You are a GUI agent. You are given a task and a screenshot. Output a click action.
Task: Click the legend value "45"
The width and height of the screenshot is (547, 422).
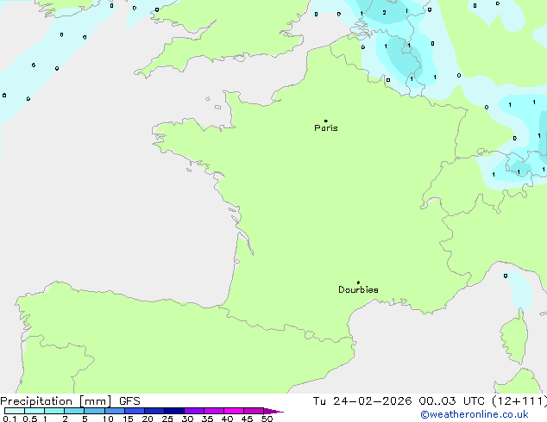(247, 419)
